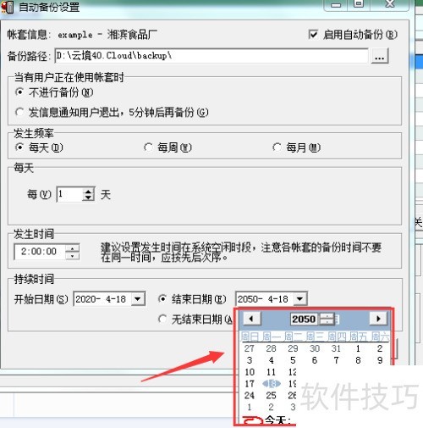The width and height of the screenshot is (423, 428).
Task: Click the 结束日期 2050-4-18 date text
Action: 263,299
